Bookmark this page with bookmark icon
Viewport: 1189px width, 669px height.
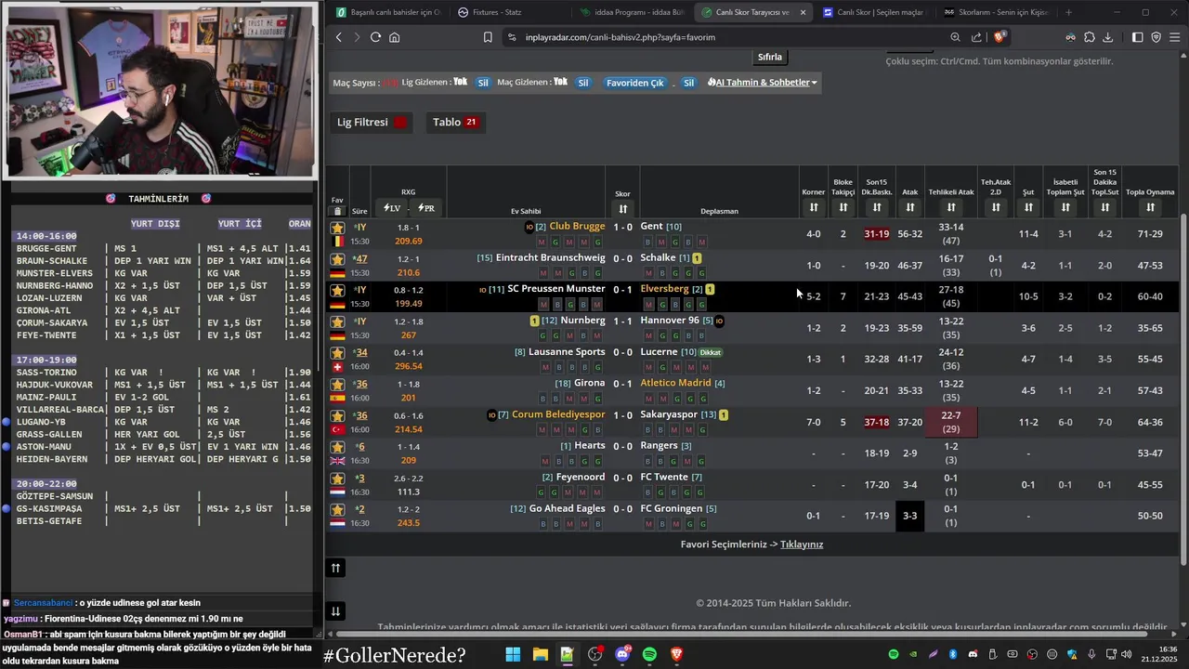488,37
